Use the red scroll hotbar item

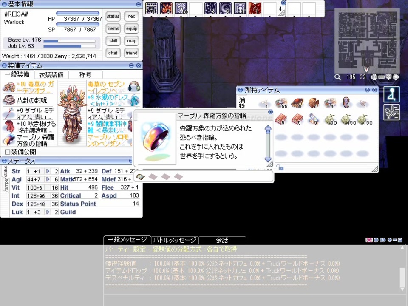255,8
